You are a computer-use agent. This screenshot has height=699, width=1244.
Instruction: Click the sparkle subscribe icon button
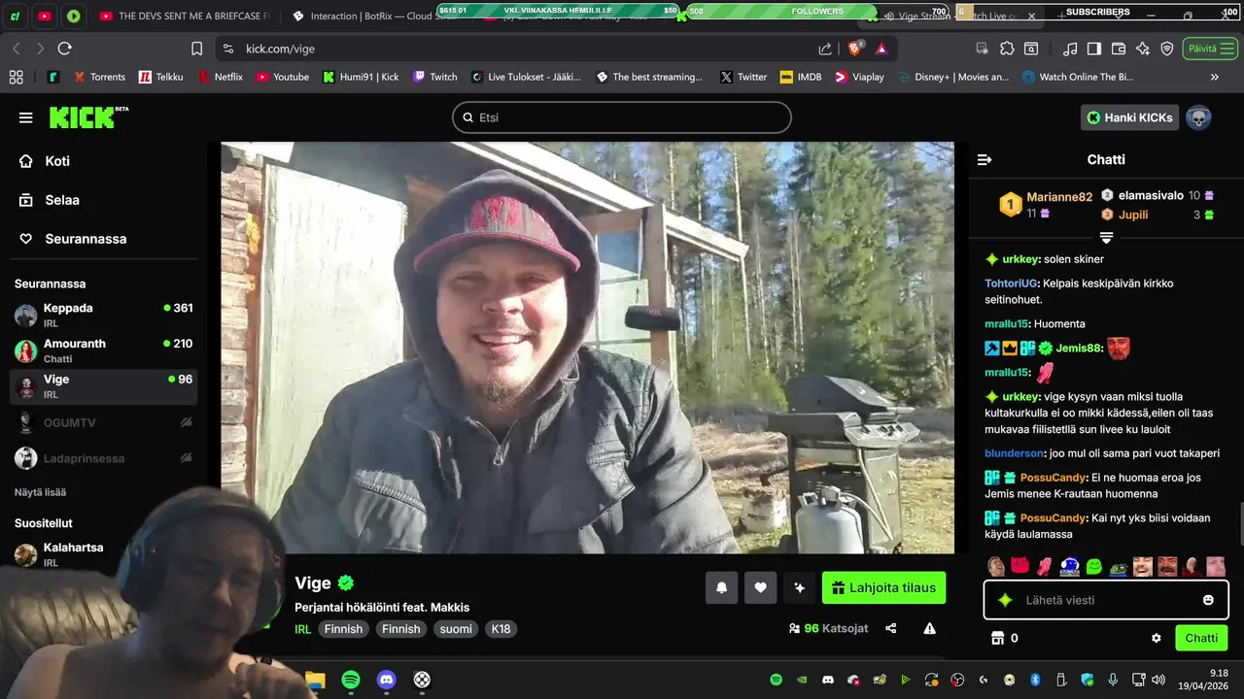click(799, 587)
